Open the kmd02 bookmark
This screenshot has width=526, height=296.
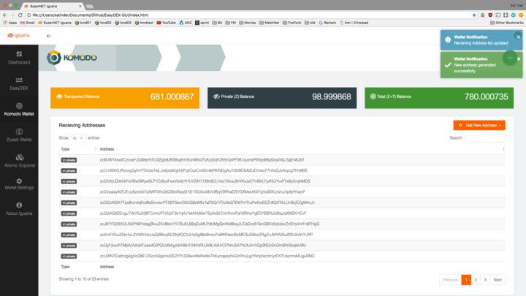[103, 23]
